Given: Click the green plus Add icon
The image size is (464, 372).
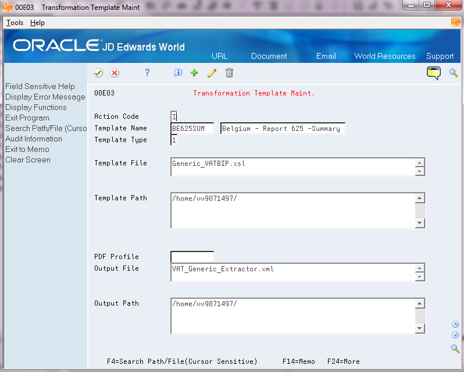Looking at the screenshot, I should pos(194,73).
